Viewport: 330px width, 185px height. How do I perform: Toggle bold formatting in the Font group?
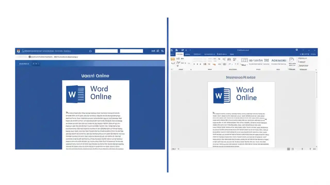194,64
